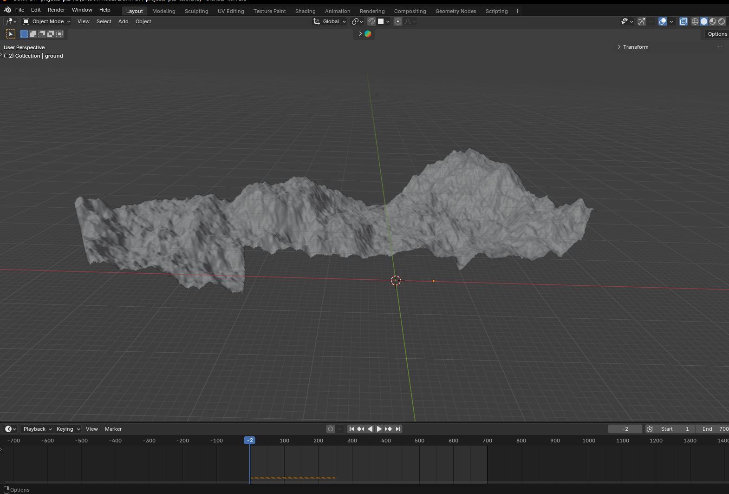Switch viewport to Wireframe shading
Screen dimensions: 729x494
(x=695, y=21)
